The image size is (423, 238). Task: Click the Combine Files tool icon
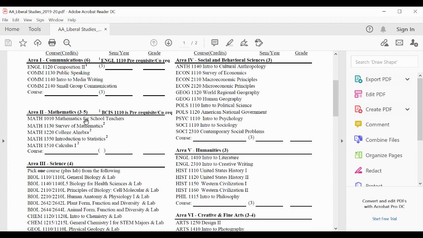coord(358,140)
